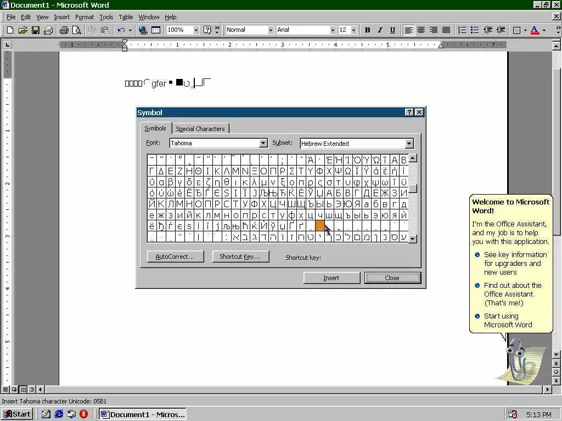Apply bulleted list formatting

pyautogui.click(x=475, y=30)
